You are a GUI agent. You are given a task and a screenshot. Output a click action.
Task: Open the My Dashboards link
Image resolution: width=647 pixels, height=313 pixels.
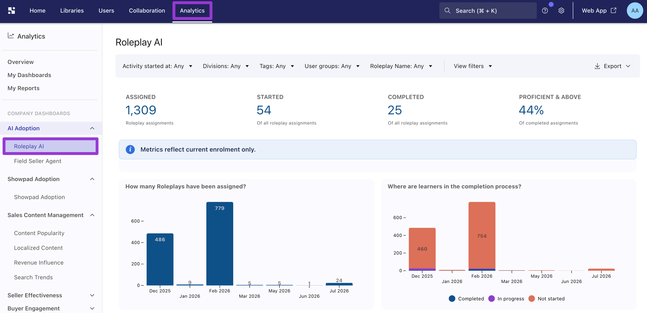[x=29, y=75]
